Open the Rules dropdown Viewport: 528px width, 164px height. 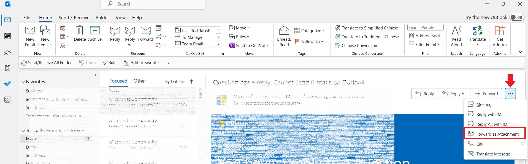coord(239,37)
